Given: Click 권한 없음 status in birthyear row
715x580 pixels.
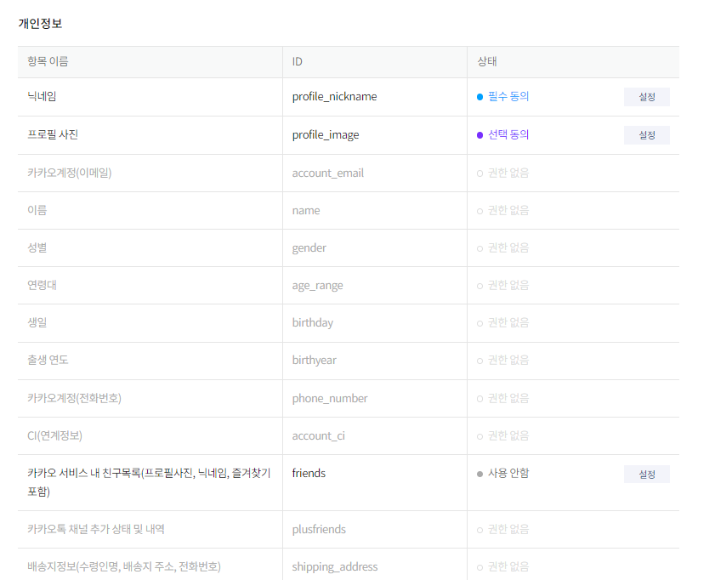Looking at the screenshot, I should tap(508, 360).
